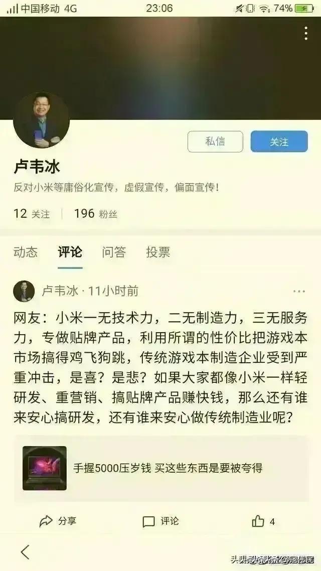The width and height of the screenshot is (321, 571).
Task: Follow the user with 关注 button
Action: pos(279,141)
